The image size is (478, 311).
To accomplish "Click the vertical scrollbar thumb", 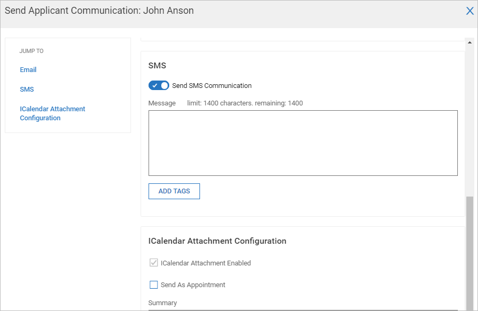I will pos(470,253).
